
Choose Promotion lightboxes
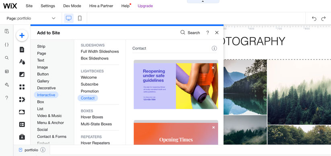(x=90, y=91)
